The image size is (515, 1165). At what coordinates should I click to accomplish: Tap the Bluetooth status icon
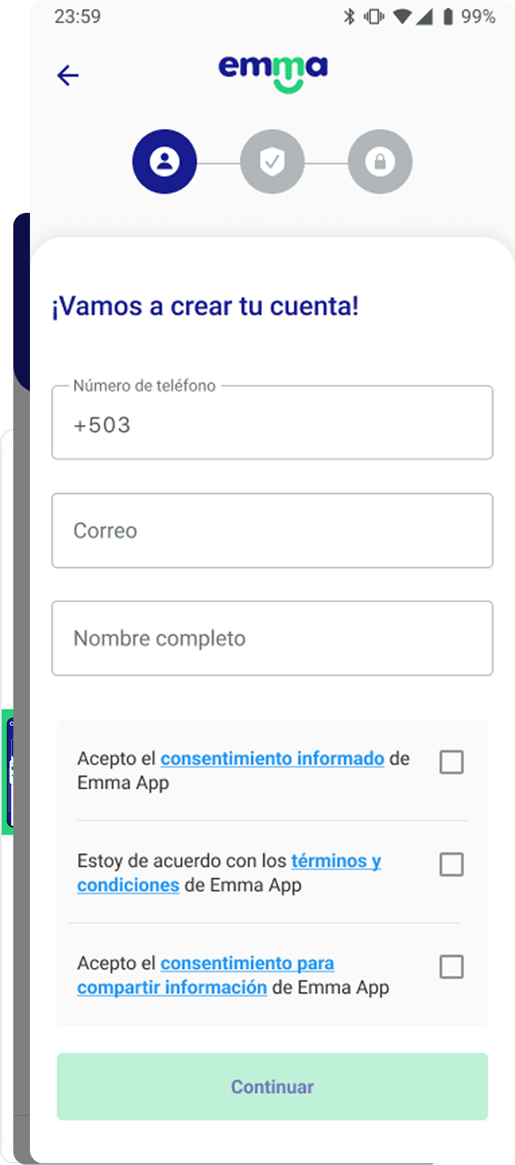click(349, 17)
